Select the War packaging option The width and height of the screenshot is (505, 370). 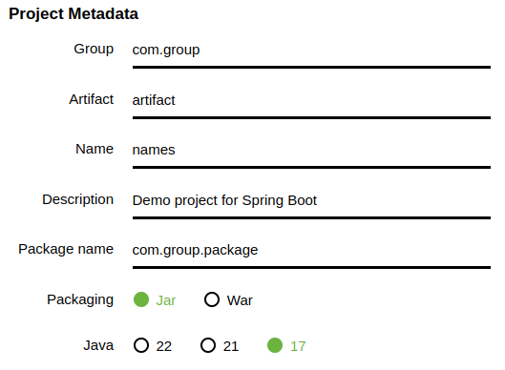[212, 299]
